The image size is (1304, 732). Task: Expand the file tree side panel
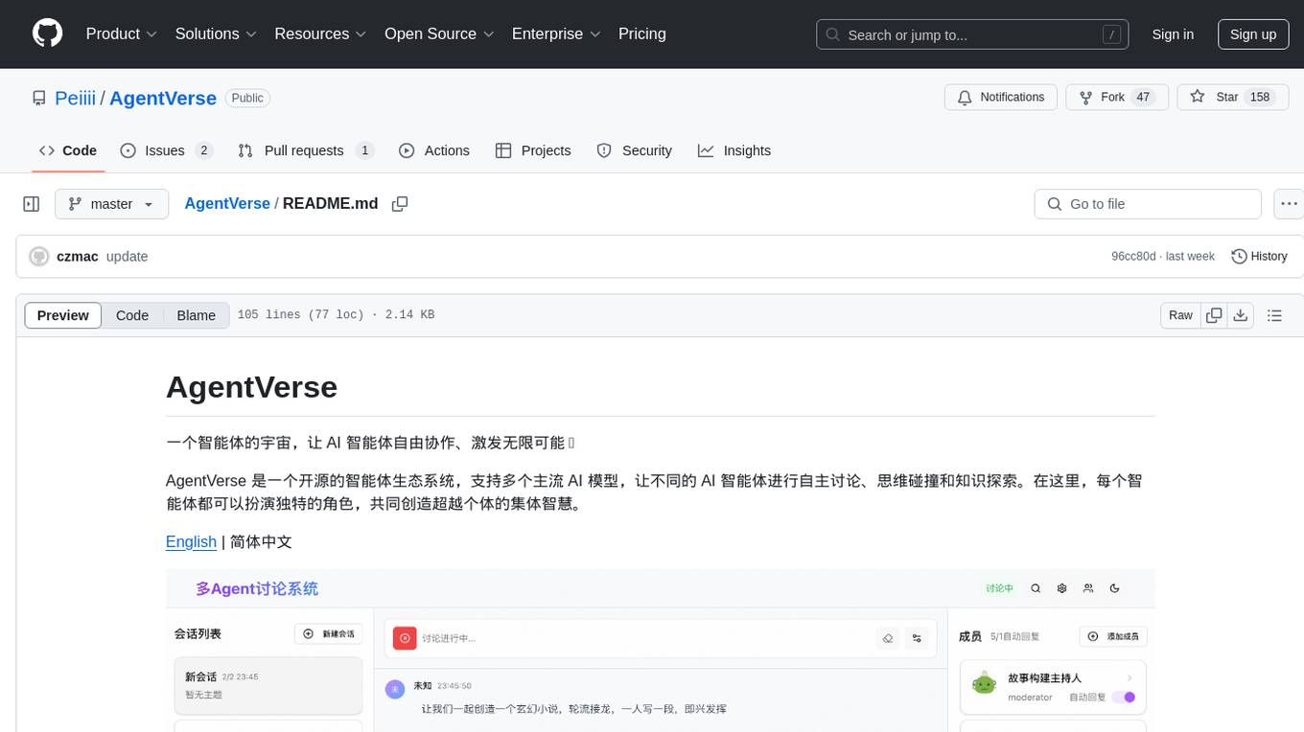tap(32, 204)
